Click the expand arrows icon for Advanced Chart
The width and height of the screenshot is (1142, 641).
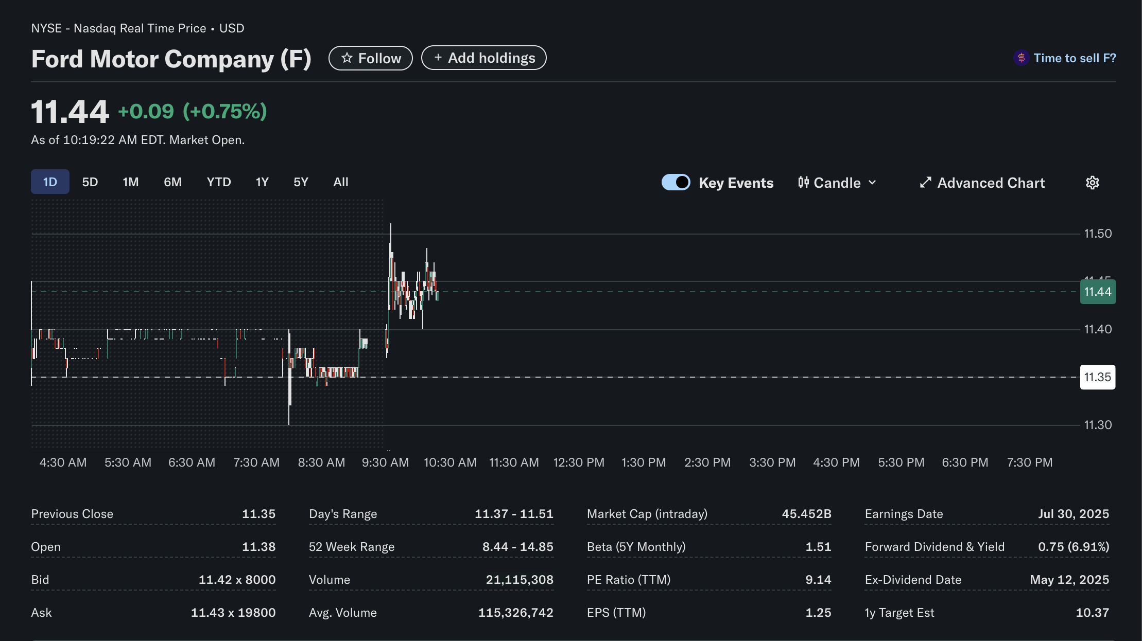[926, 183]
